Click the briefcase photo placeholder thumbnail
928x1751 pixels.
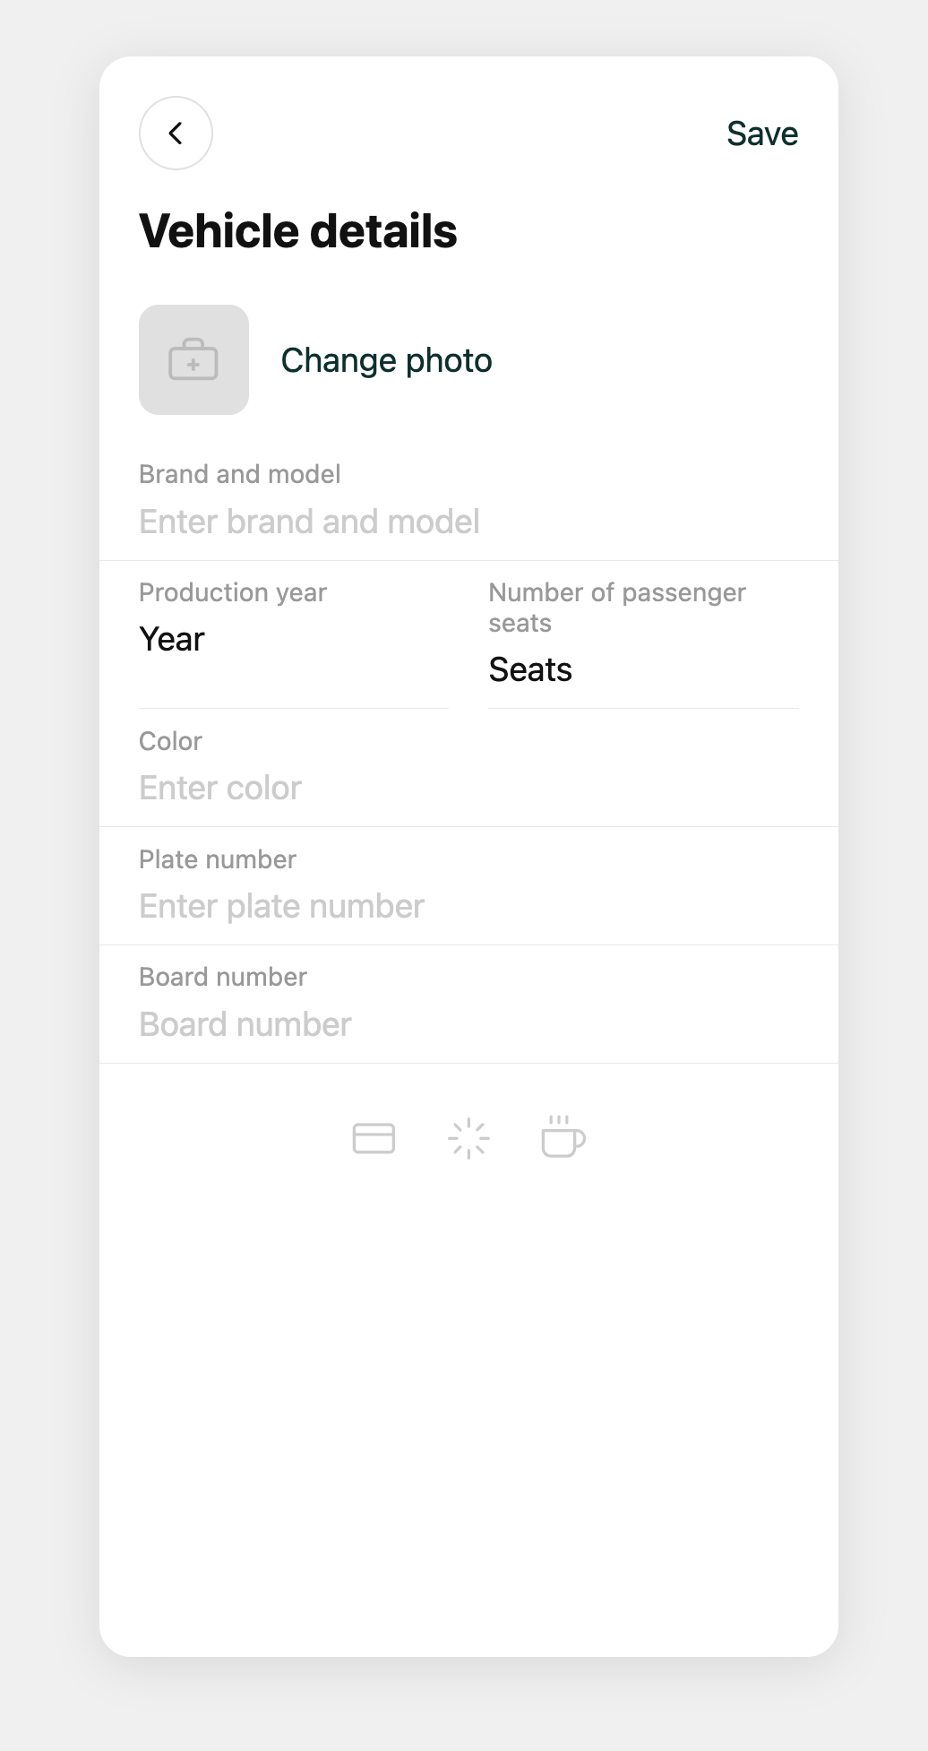pos(193,359)
